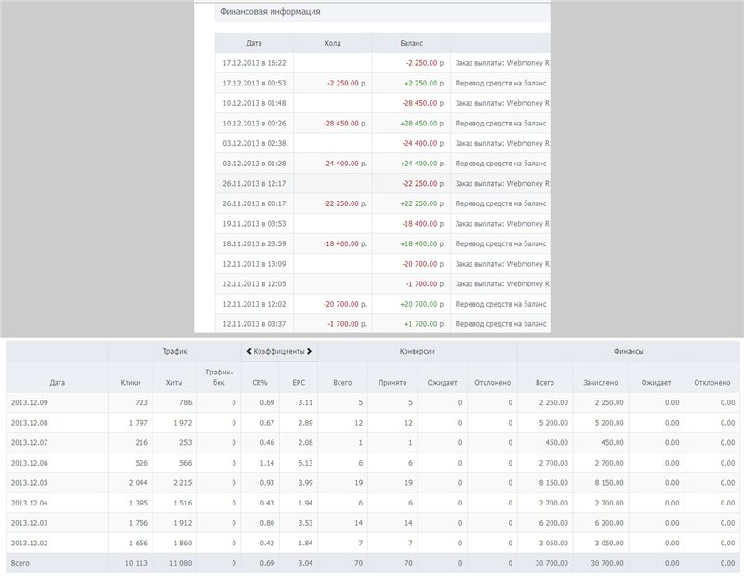Screen dimensions: 744x577
Task: Click the Зачислено column header
Action: coord(600,381)
